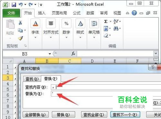Click the 全部替换(A) button

pyautogui.click(x=36, y=115)
